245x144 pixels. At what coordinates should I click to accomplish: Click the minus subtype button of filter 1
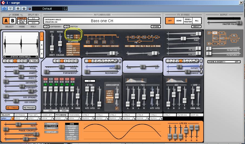pos(120,61)
